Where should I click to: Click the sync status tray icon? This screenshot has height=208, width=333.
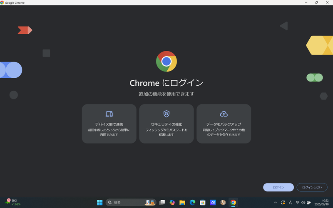(x=283, y=203)
